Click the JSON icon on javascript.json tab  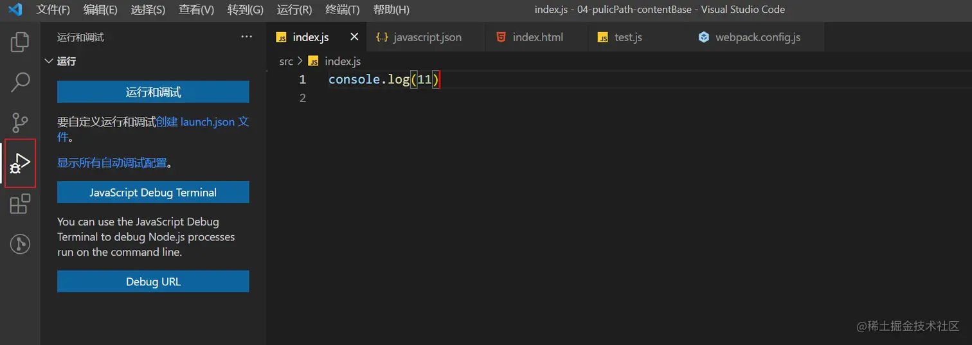click(382, 37)
